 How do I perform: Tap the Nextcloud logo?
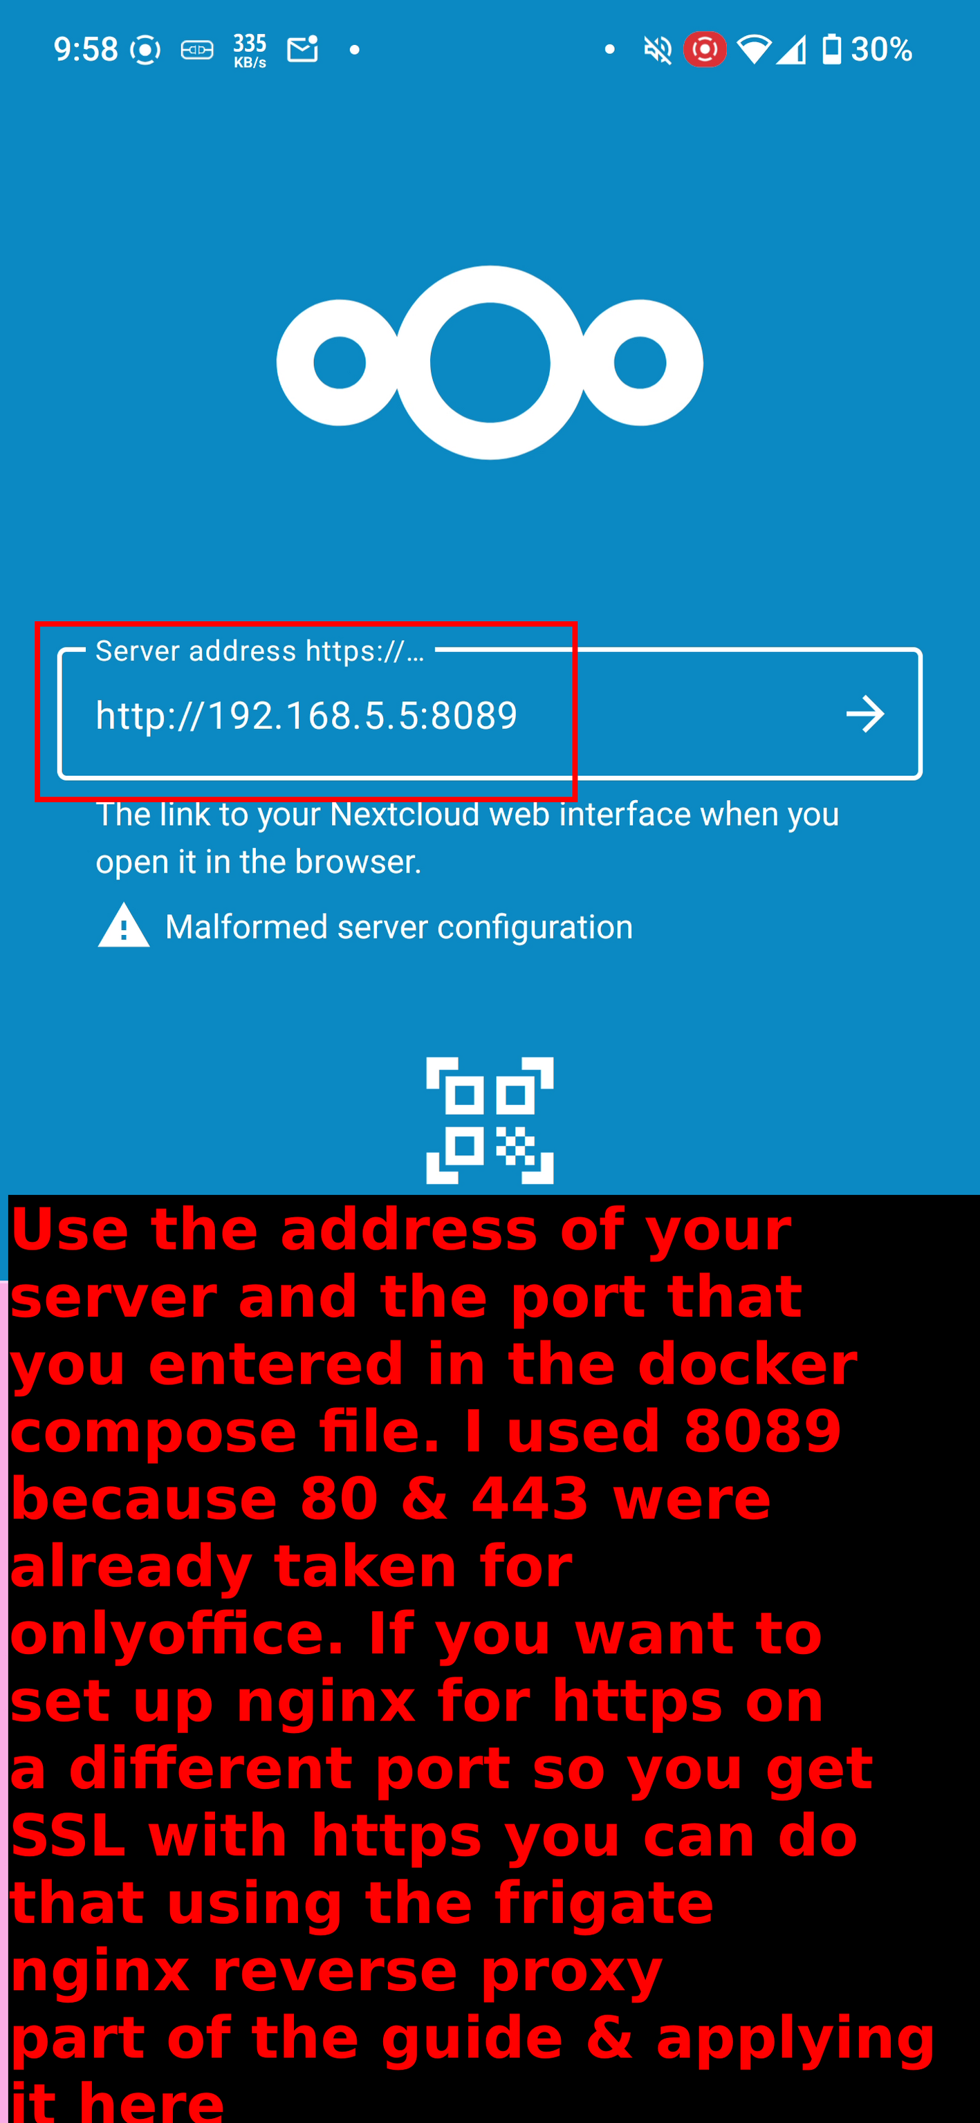point(490,362)
